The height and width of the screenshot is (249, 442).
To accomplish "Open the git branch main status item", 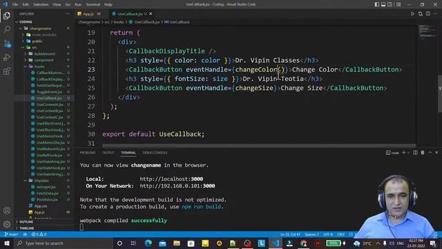I will pyautogui.click(x=11, y=234).
